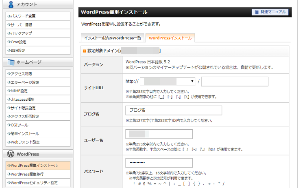Open the 関連マニュアル button

tap(270, 12)
